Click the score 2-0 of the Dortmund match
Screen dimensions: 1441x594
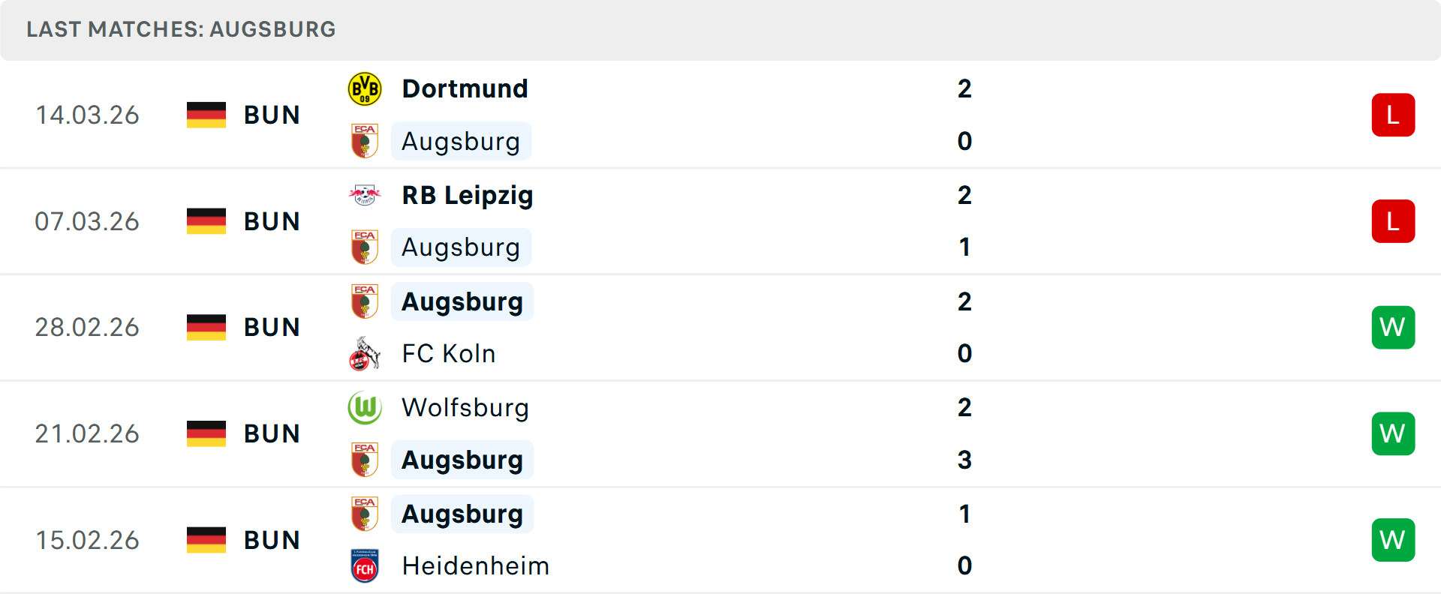964,114
